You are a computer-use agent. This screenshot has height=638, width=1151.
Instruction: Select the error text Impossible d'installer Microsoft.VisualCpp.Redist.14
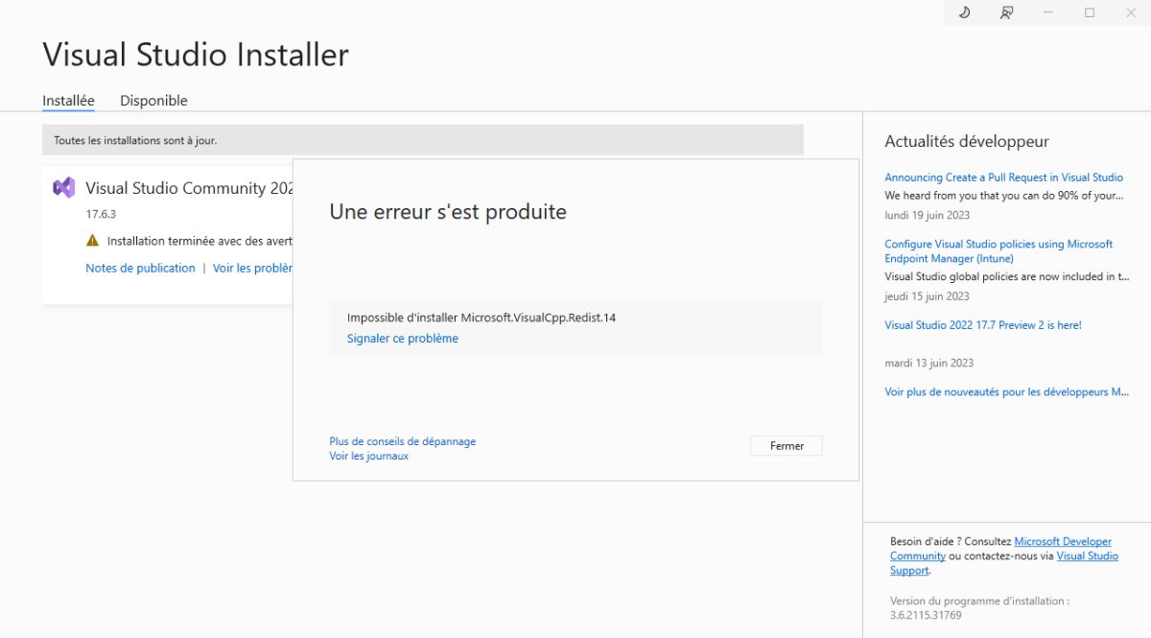point(482,318)
